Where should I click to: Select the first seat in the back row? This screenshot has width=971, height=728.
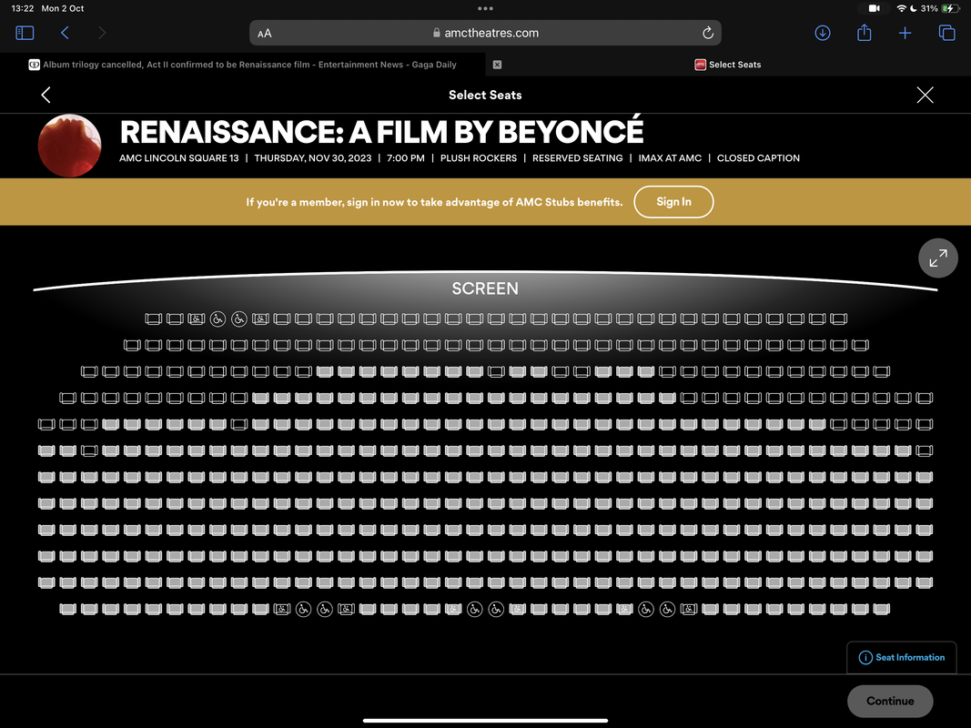tap(67, 609)
